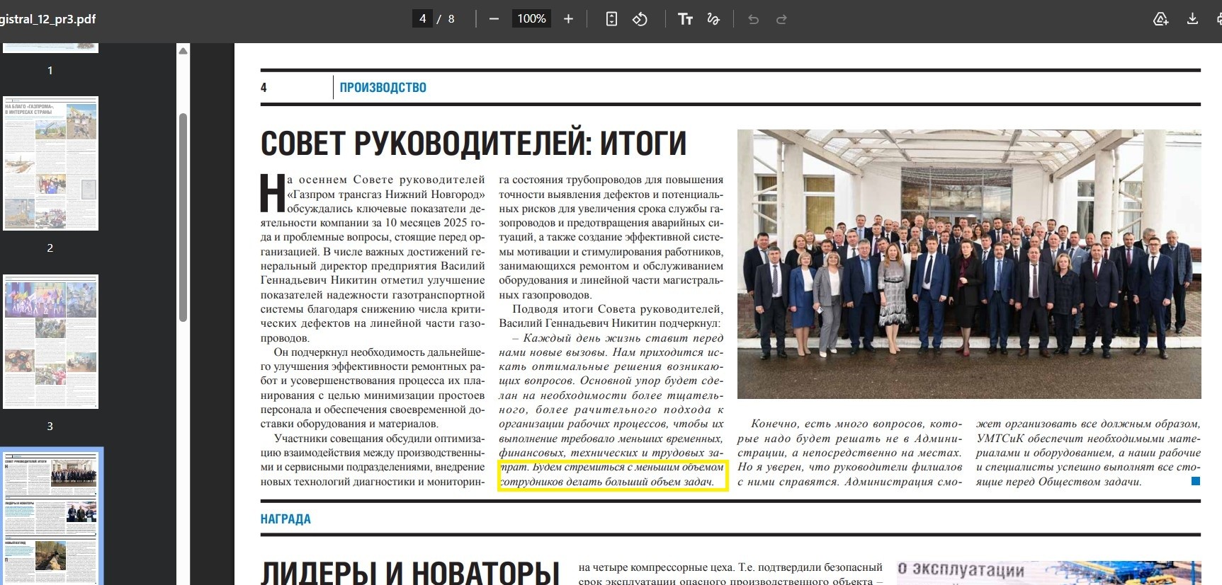Screen dimensions: 1222x585
Task: Click the page number 4 in header
Action: click(264, 88)
